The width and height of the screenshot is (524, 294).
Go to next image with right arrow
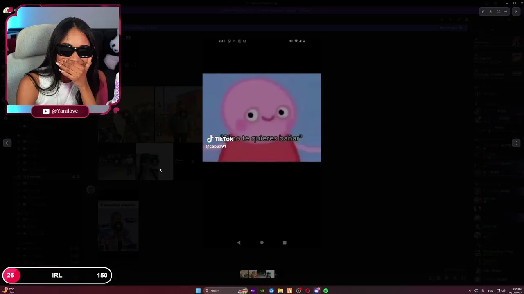point(516,143)
